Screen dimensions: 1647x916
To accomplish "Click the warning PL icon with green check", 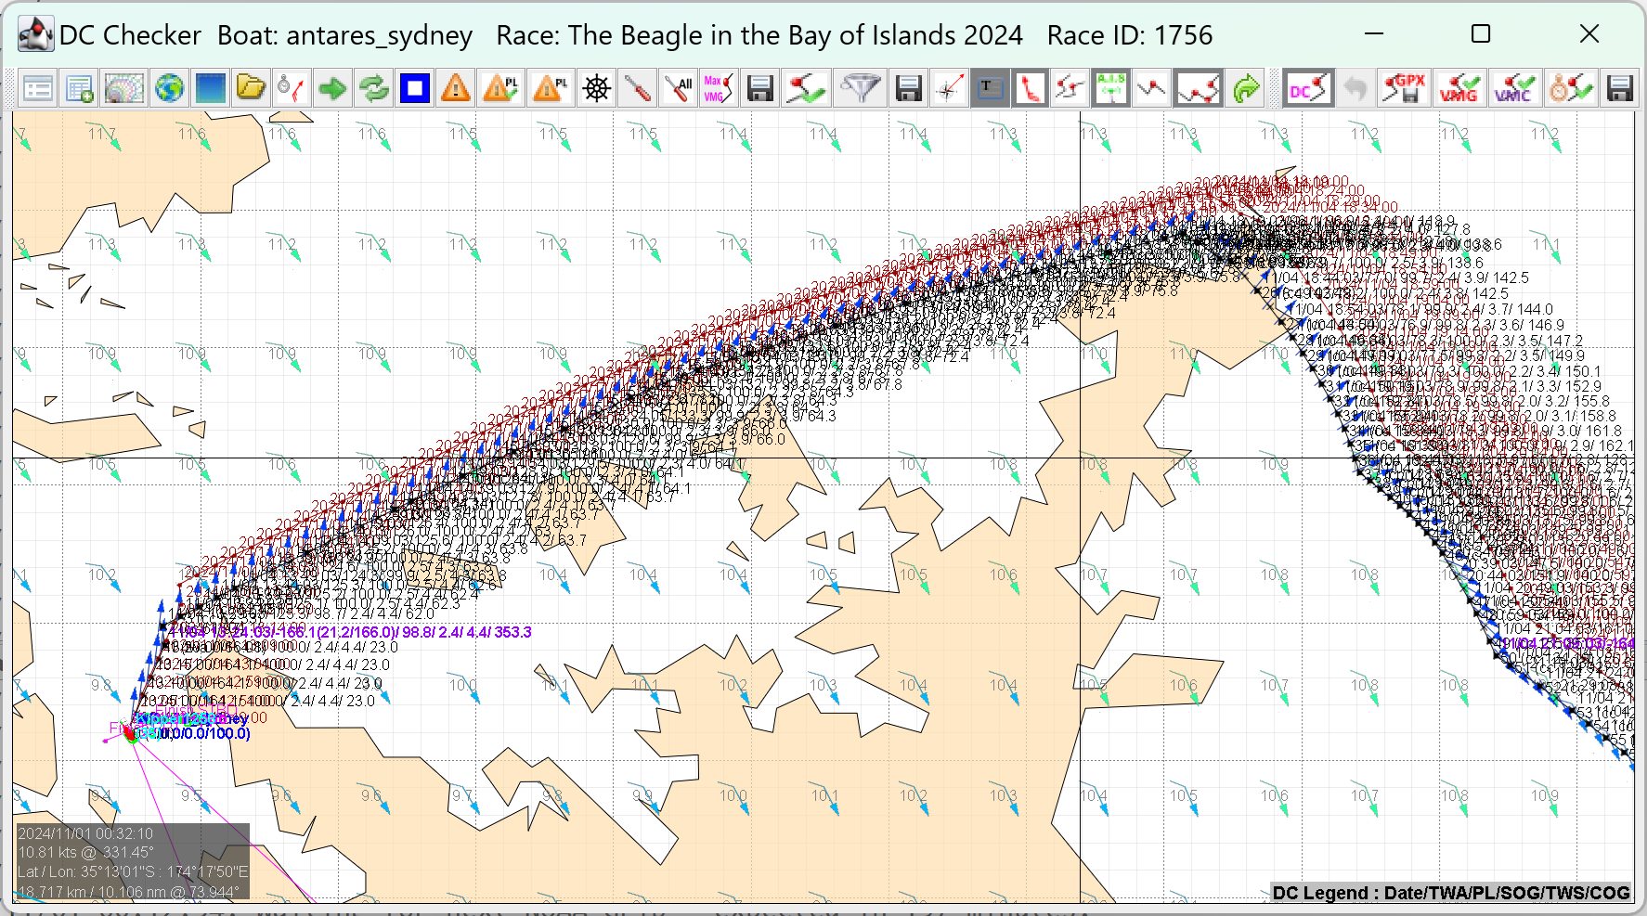I will [x=501, y=89].
